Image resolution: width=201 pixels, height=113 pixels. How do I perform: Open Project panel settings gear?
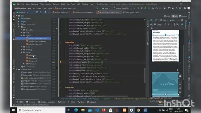(x=45, y=12)
